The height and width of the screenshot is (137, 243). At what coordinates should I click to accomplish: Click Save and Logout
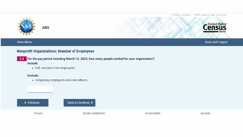216,42
